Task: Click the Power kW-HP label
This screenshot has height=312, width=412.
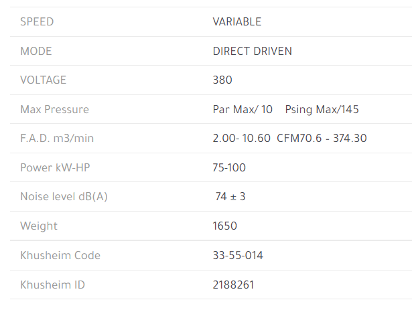Action: click(x=54, y=168)
